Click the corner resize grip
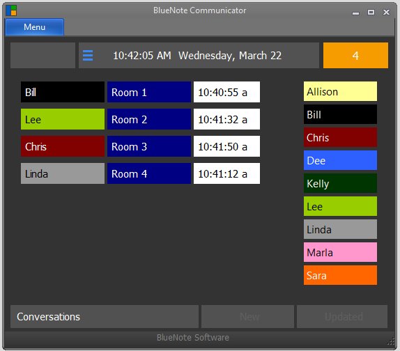This screenshot has width=400, height=351. coord(391,341)
